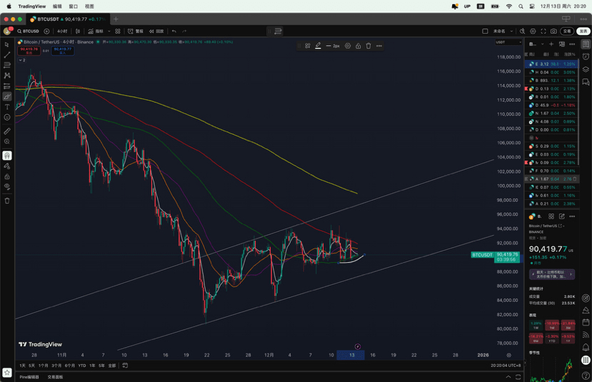This screenshot has width=592, height=382.
Task: Undo the last chart action
Action: point(174,31)
